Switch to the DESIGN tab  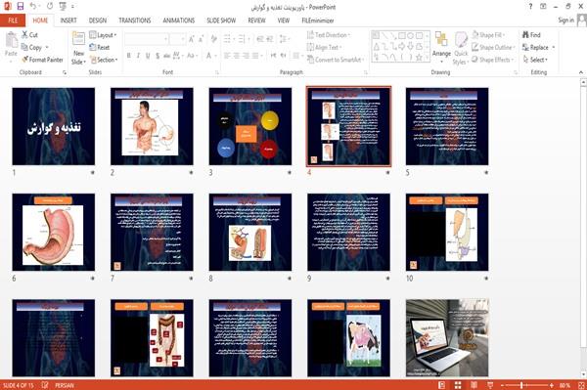[x=98, y=21]
